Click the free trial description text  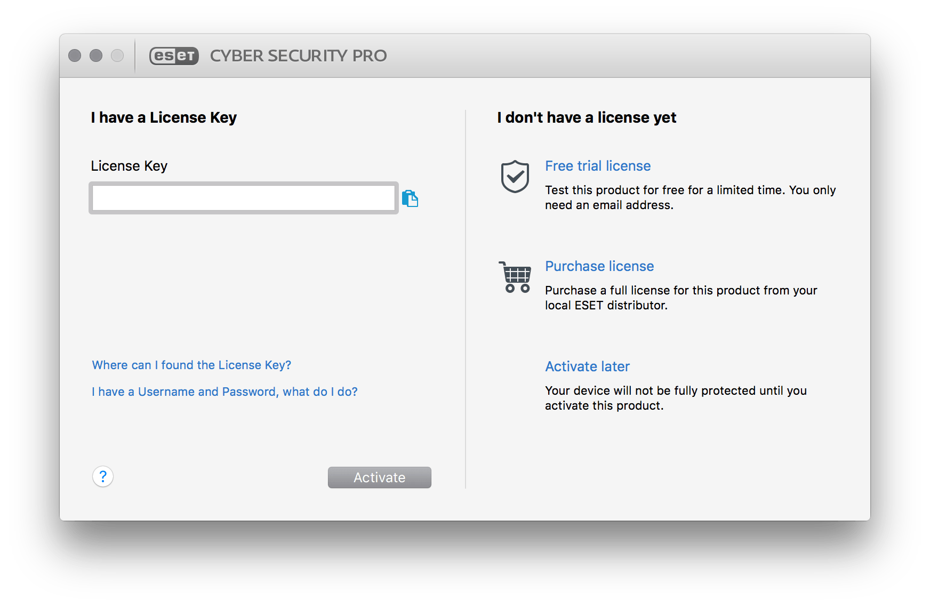pyautogui.click(x=690, y=197)
